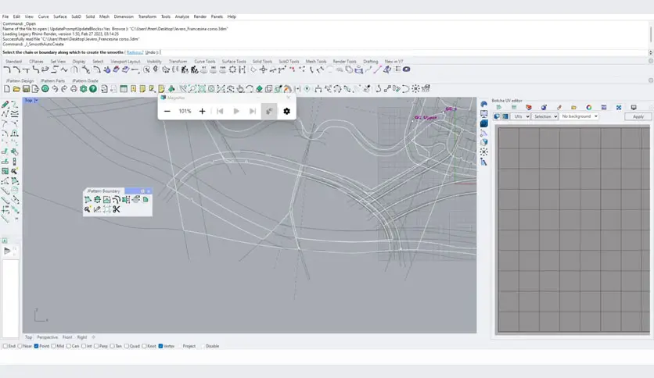Click the Disable osnap option
The image size is (654, 378).
click(212, 346)
